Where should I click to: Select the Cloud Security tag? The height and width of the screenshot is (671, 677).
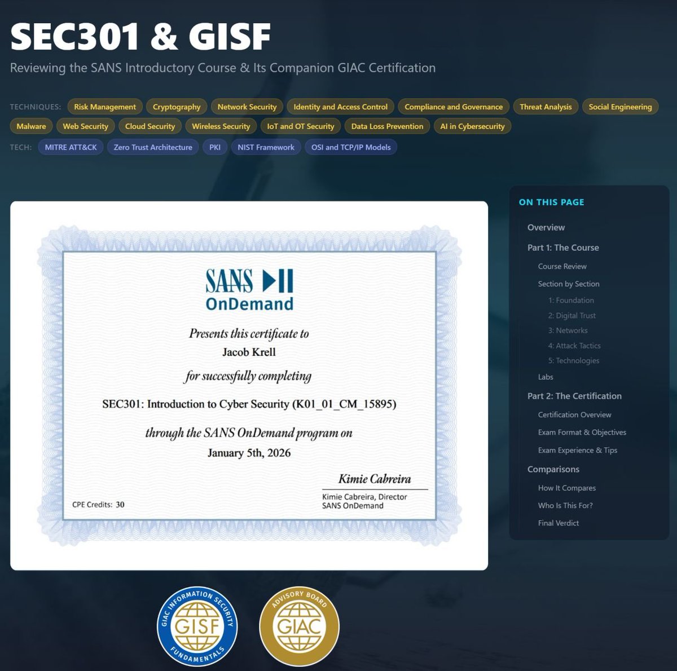tap(150, 126)
